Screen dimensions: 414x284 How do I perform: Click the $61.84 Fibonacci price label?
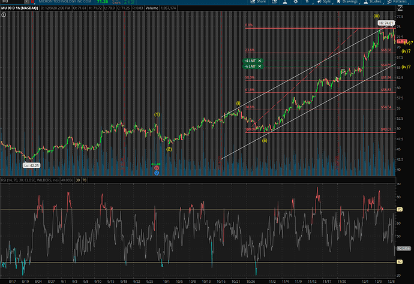tap(386, 77)
